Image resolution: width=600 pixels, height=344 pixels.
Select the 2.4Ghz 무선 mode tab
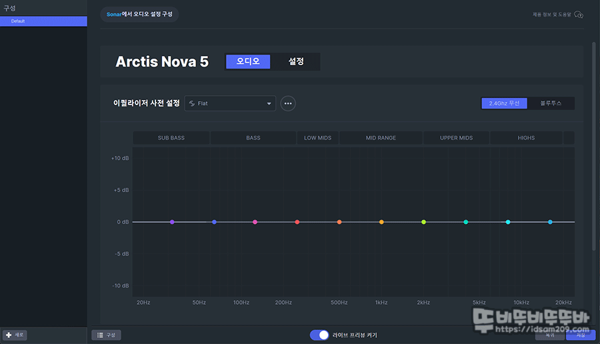pyautogui.click(x=504, y=103)
